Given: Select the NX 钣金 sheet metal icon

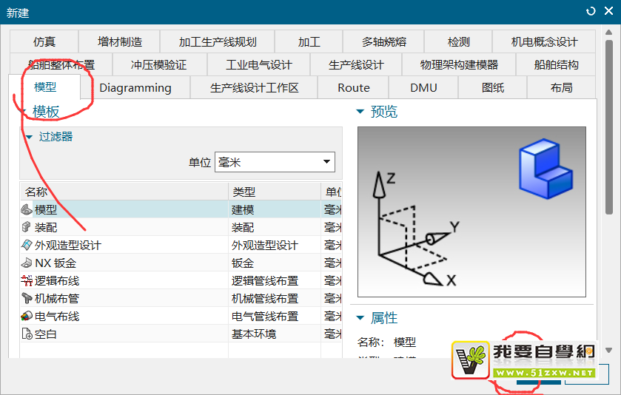Looking at the screenshot, I should pyautogui.click(x=27, y=263).
